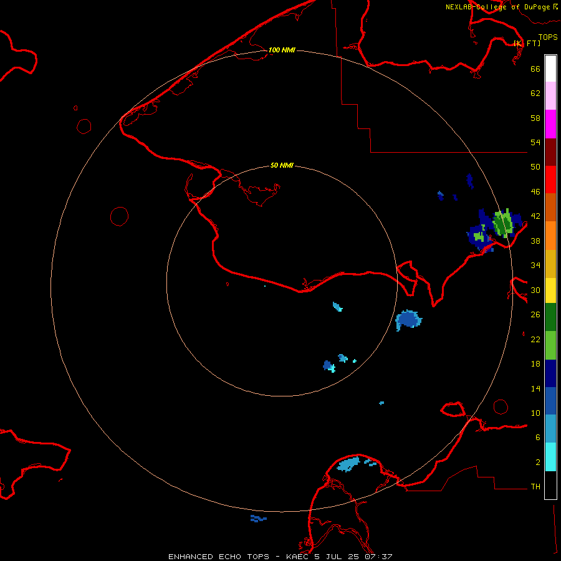This screenshot has height=561, width=561.
Task: Click the round medium-blue echo outside 50 NMI ring
Action: point(408,320)
